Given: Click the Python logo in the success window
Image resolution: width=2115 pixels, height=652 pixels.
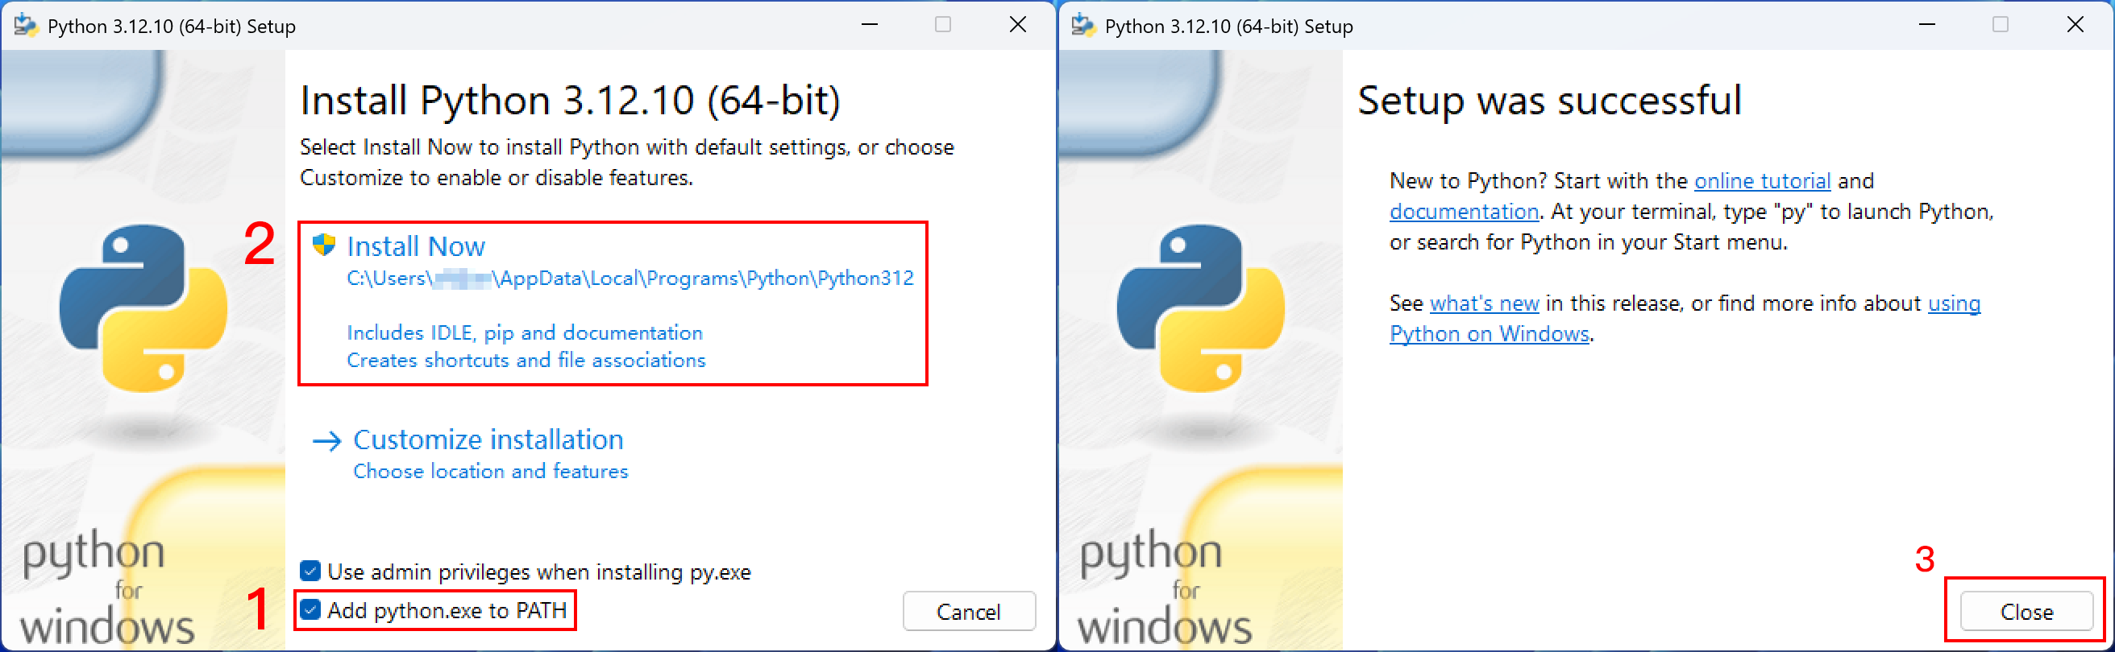Looking at the screenshot, I should click(x=1201, y=307).
